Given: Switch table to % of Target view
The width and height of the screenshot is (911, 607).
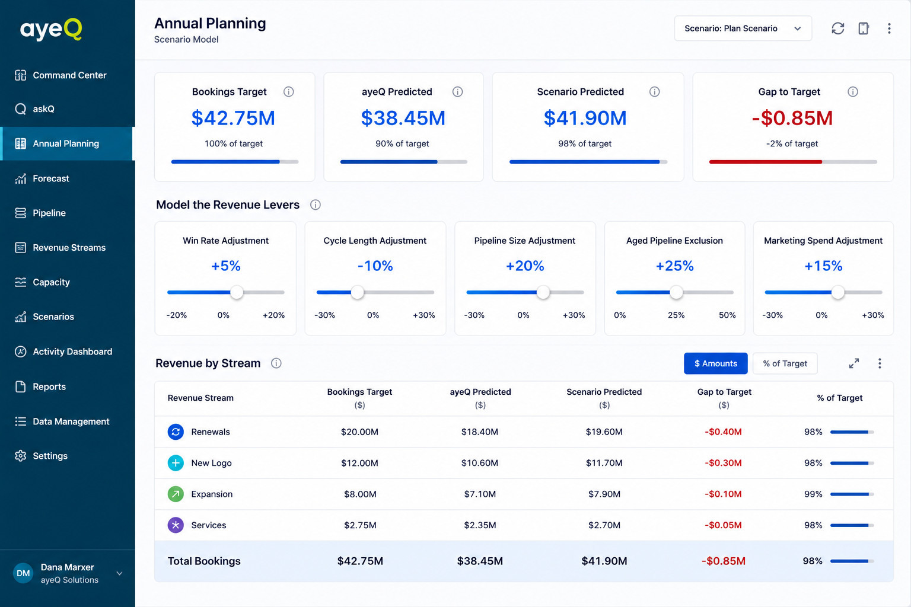Looking at the screenshot, I should coord(785,363).
